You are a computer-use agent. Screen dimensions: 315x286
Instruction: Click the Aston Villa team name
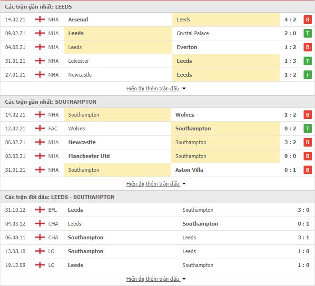189,170
